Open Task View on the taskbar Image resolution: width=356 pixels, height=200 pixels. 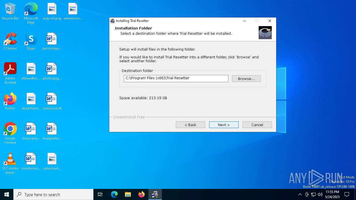click(100, 194)
